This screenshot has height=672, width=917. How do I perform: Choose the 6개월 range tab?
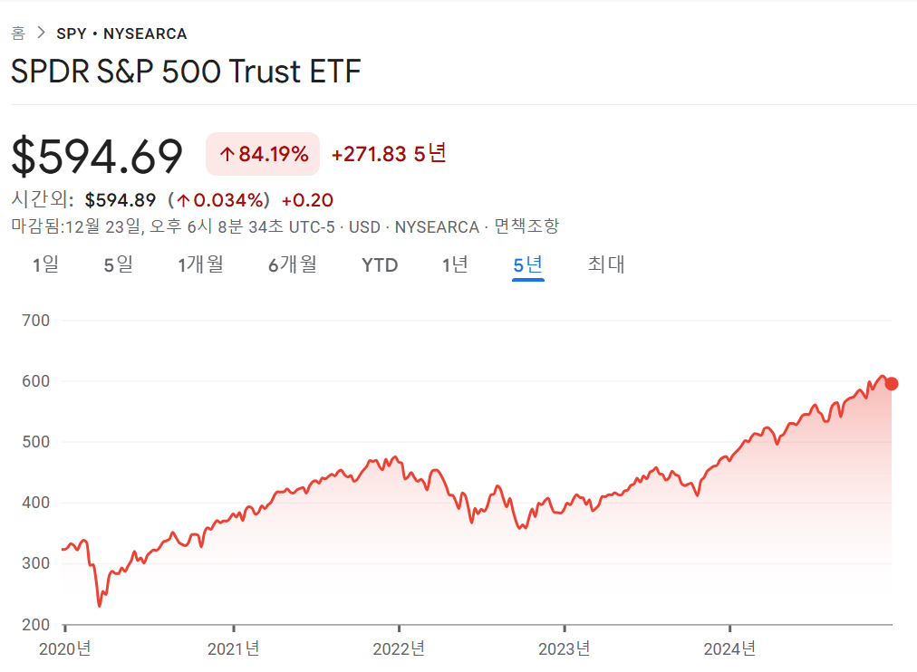point(292,264)
